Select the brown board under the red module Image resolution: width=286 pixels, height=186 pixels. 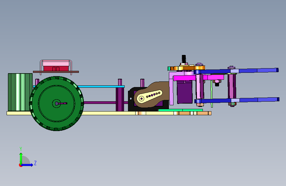click(x=56, y=72)
